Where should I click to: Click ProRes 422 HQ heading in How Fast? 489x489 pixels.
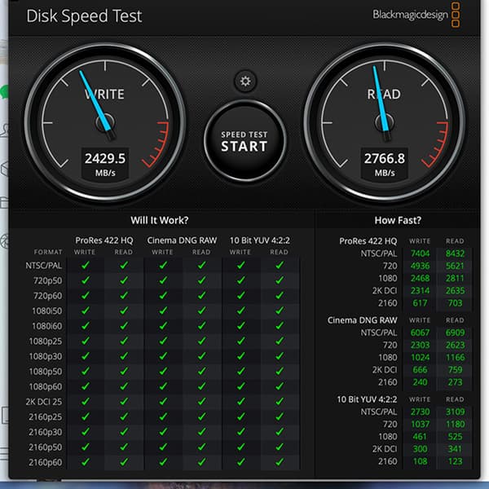coord(368,241)
